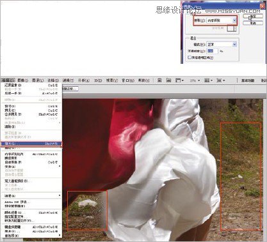Image resolution: width=267 pixels, height=242 pixels.
Task: Open the View Extras dropdown icon
Action: click(179, 80)
